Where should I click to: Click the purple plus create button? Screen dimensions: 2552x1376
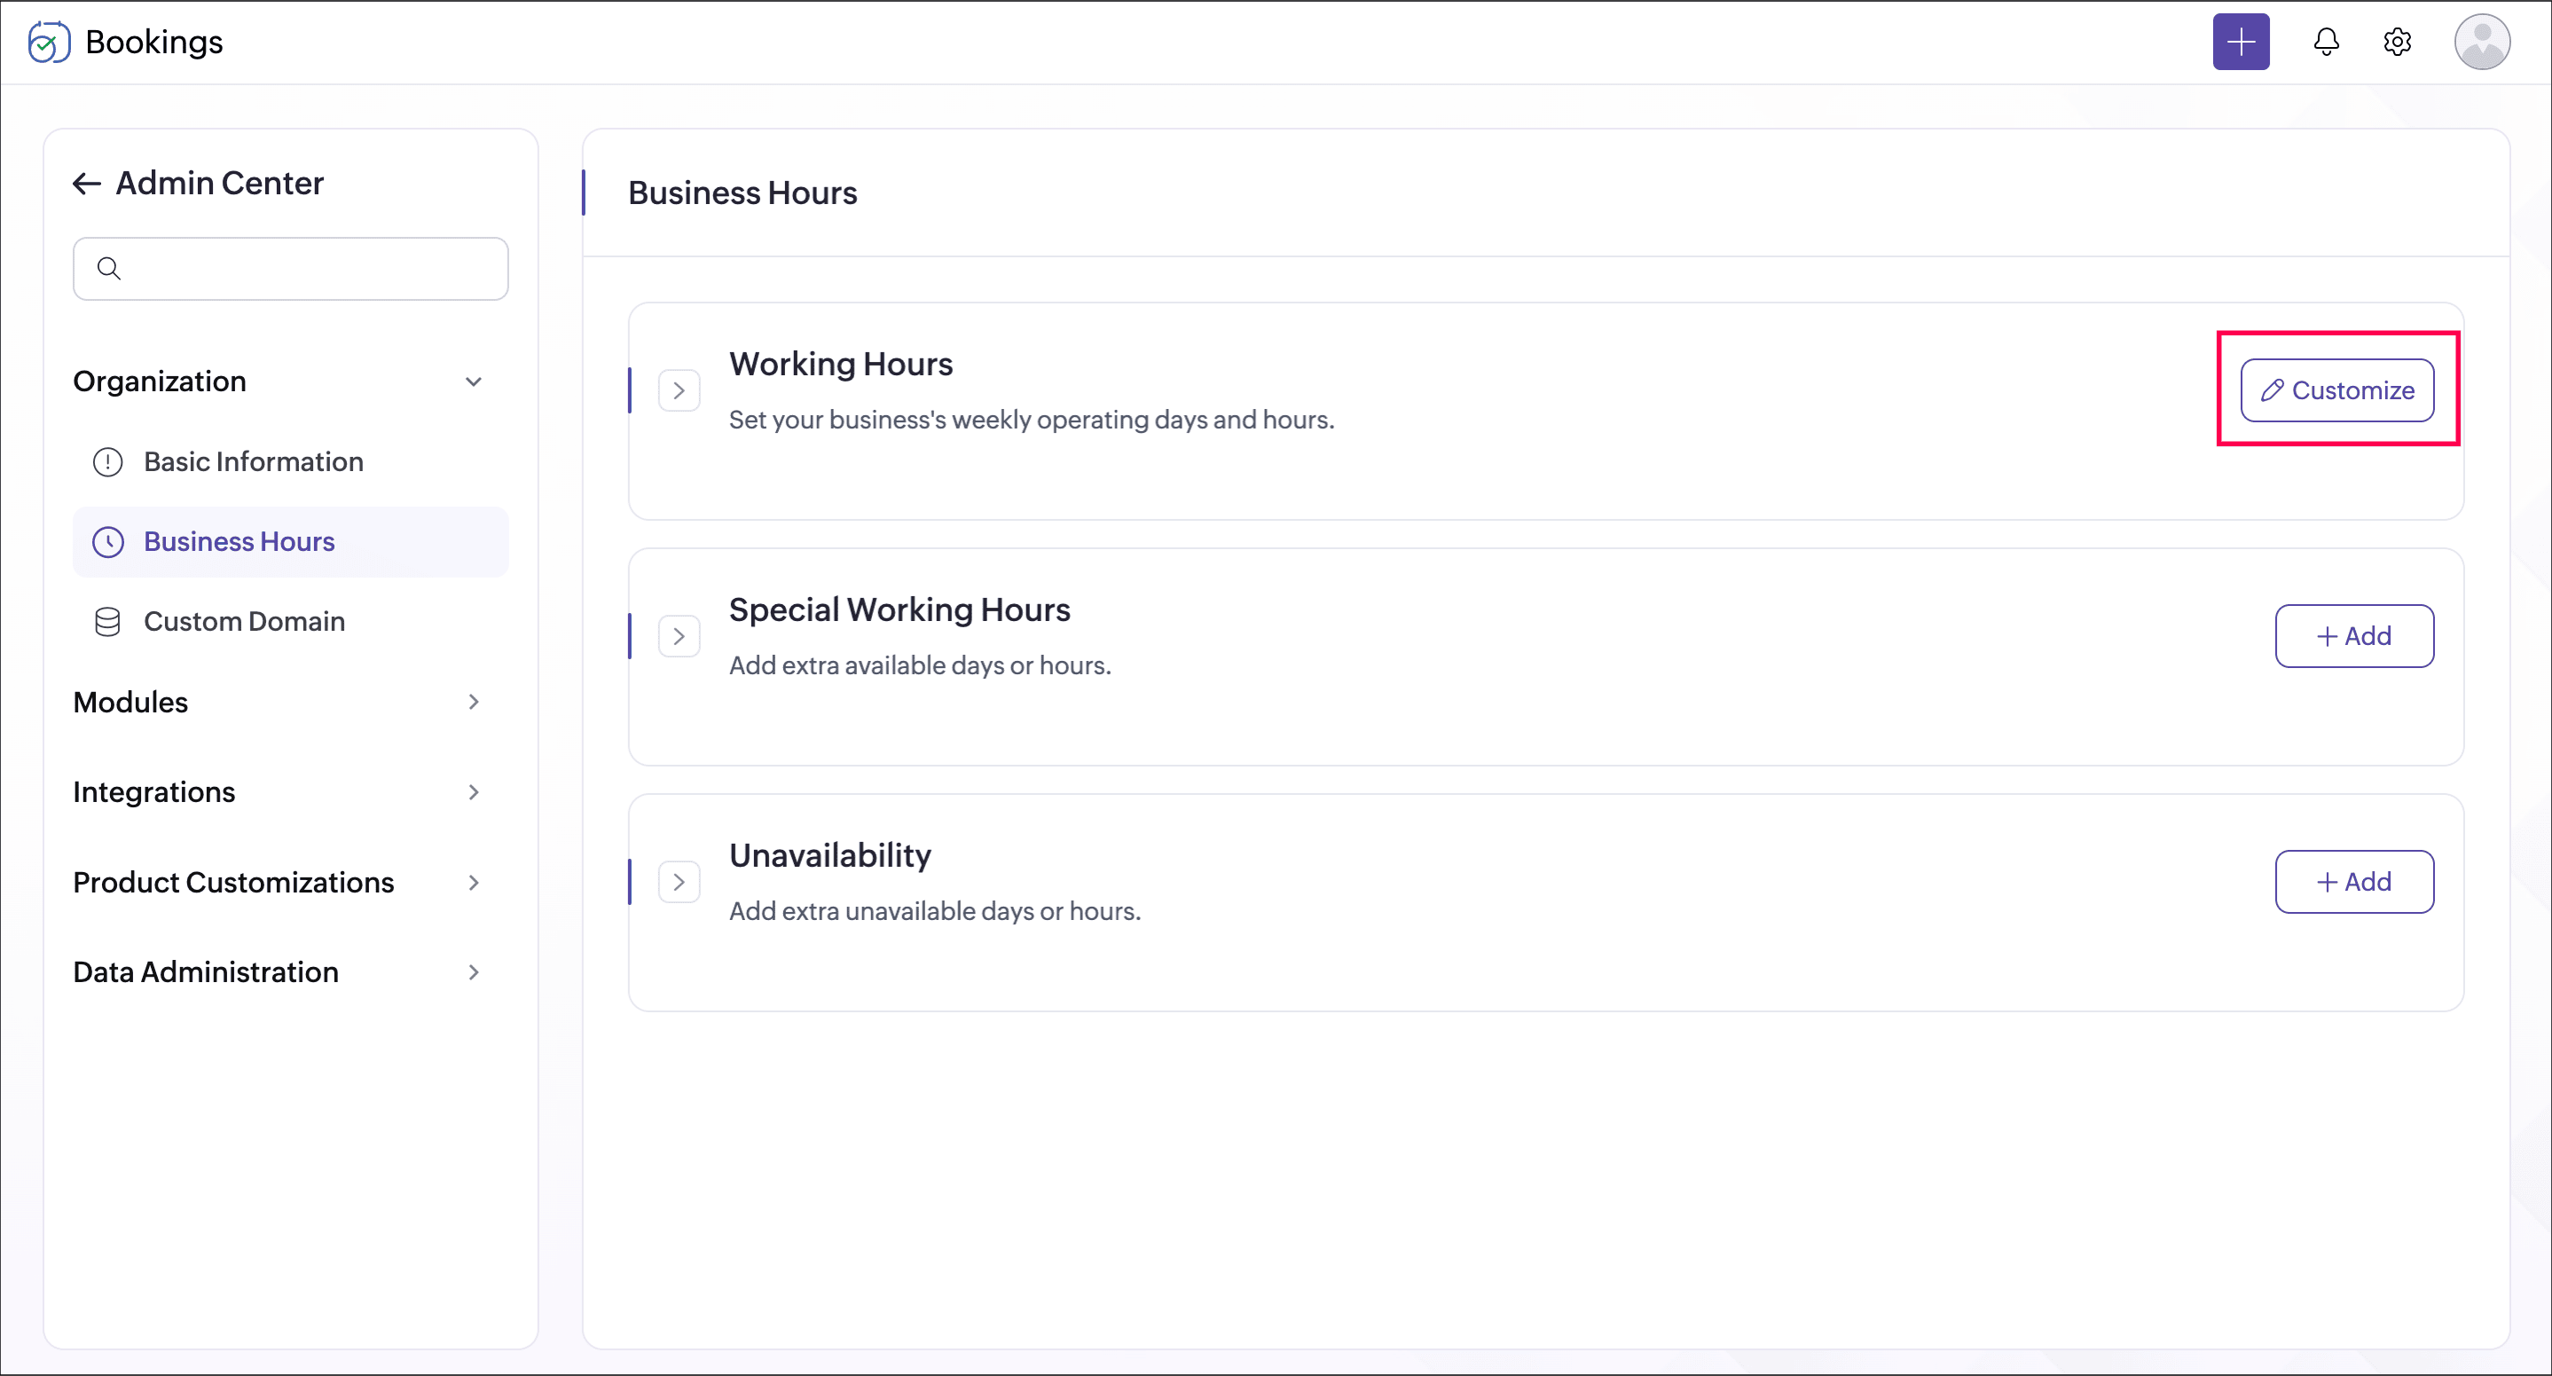2241,42
